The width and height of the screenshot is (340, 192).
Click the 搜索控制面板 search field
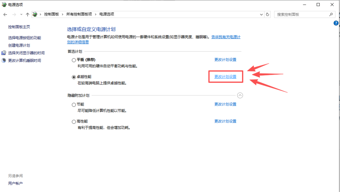[300, 15]
